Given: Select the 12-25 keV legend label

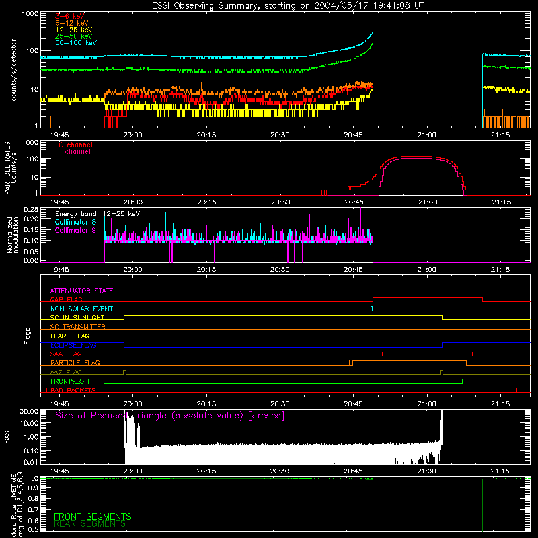Looking at the screenshot, I should (74, 30).
